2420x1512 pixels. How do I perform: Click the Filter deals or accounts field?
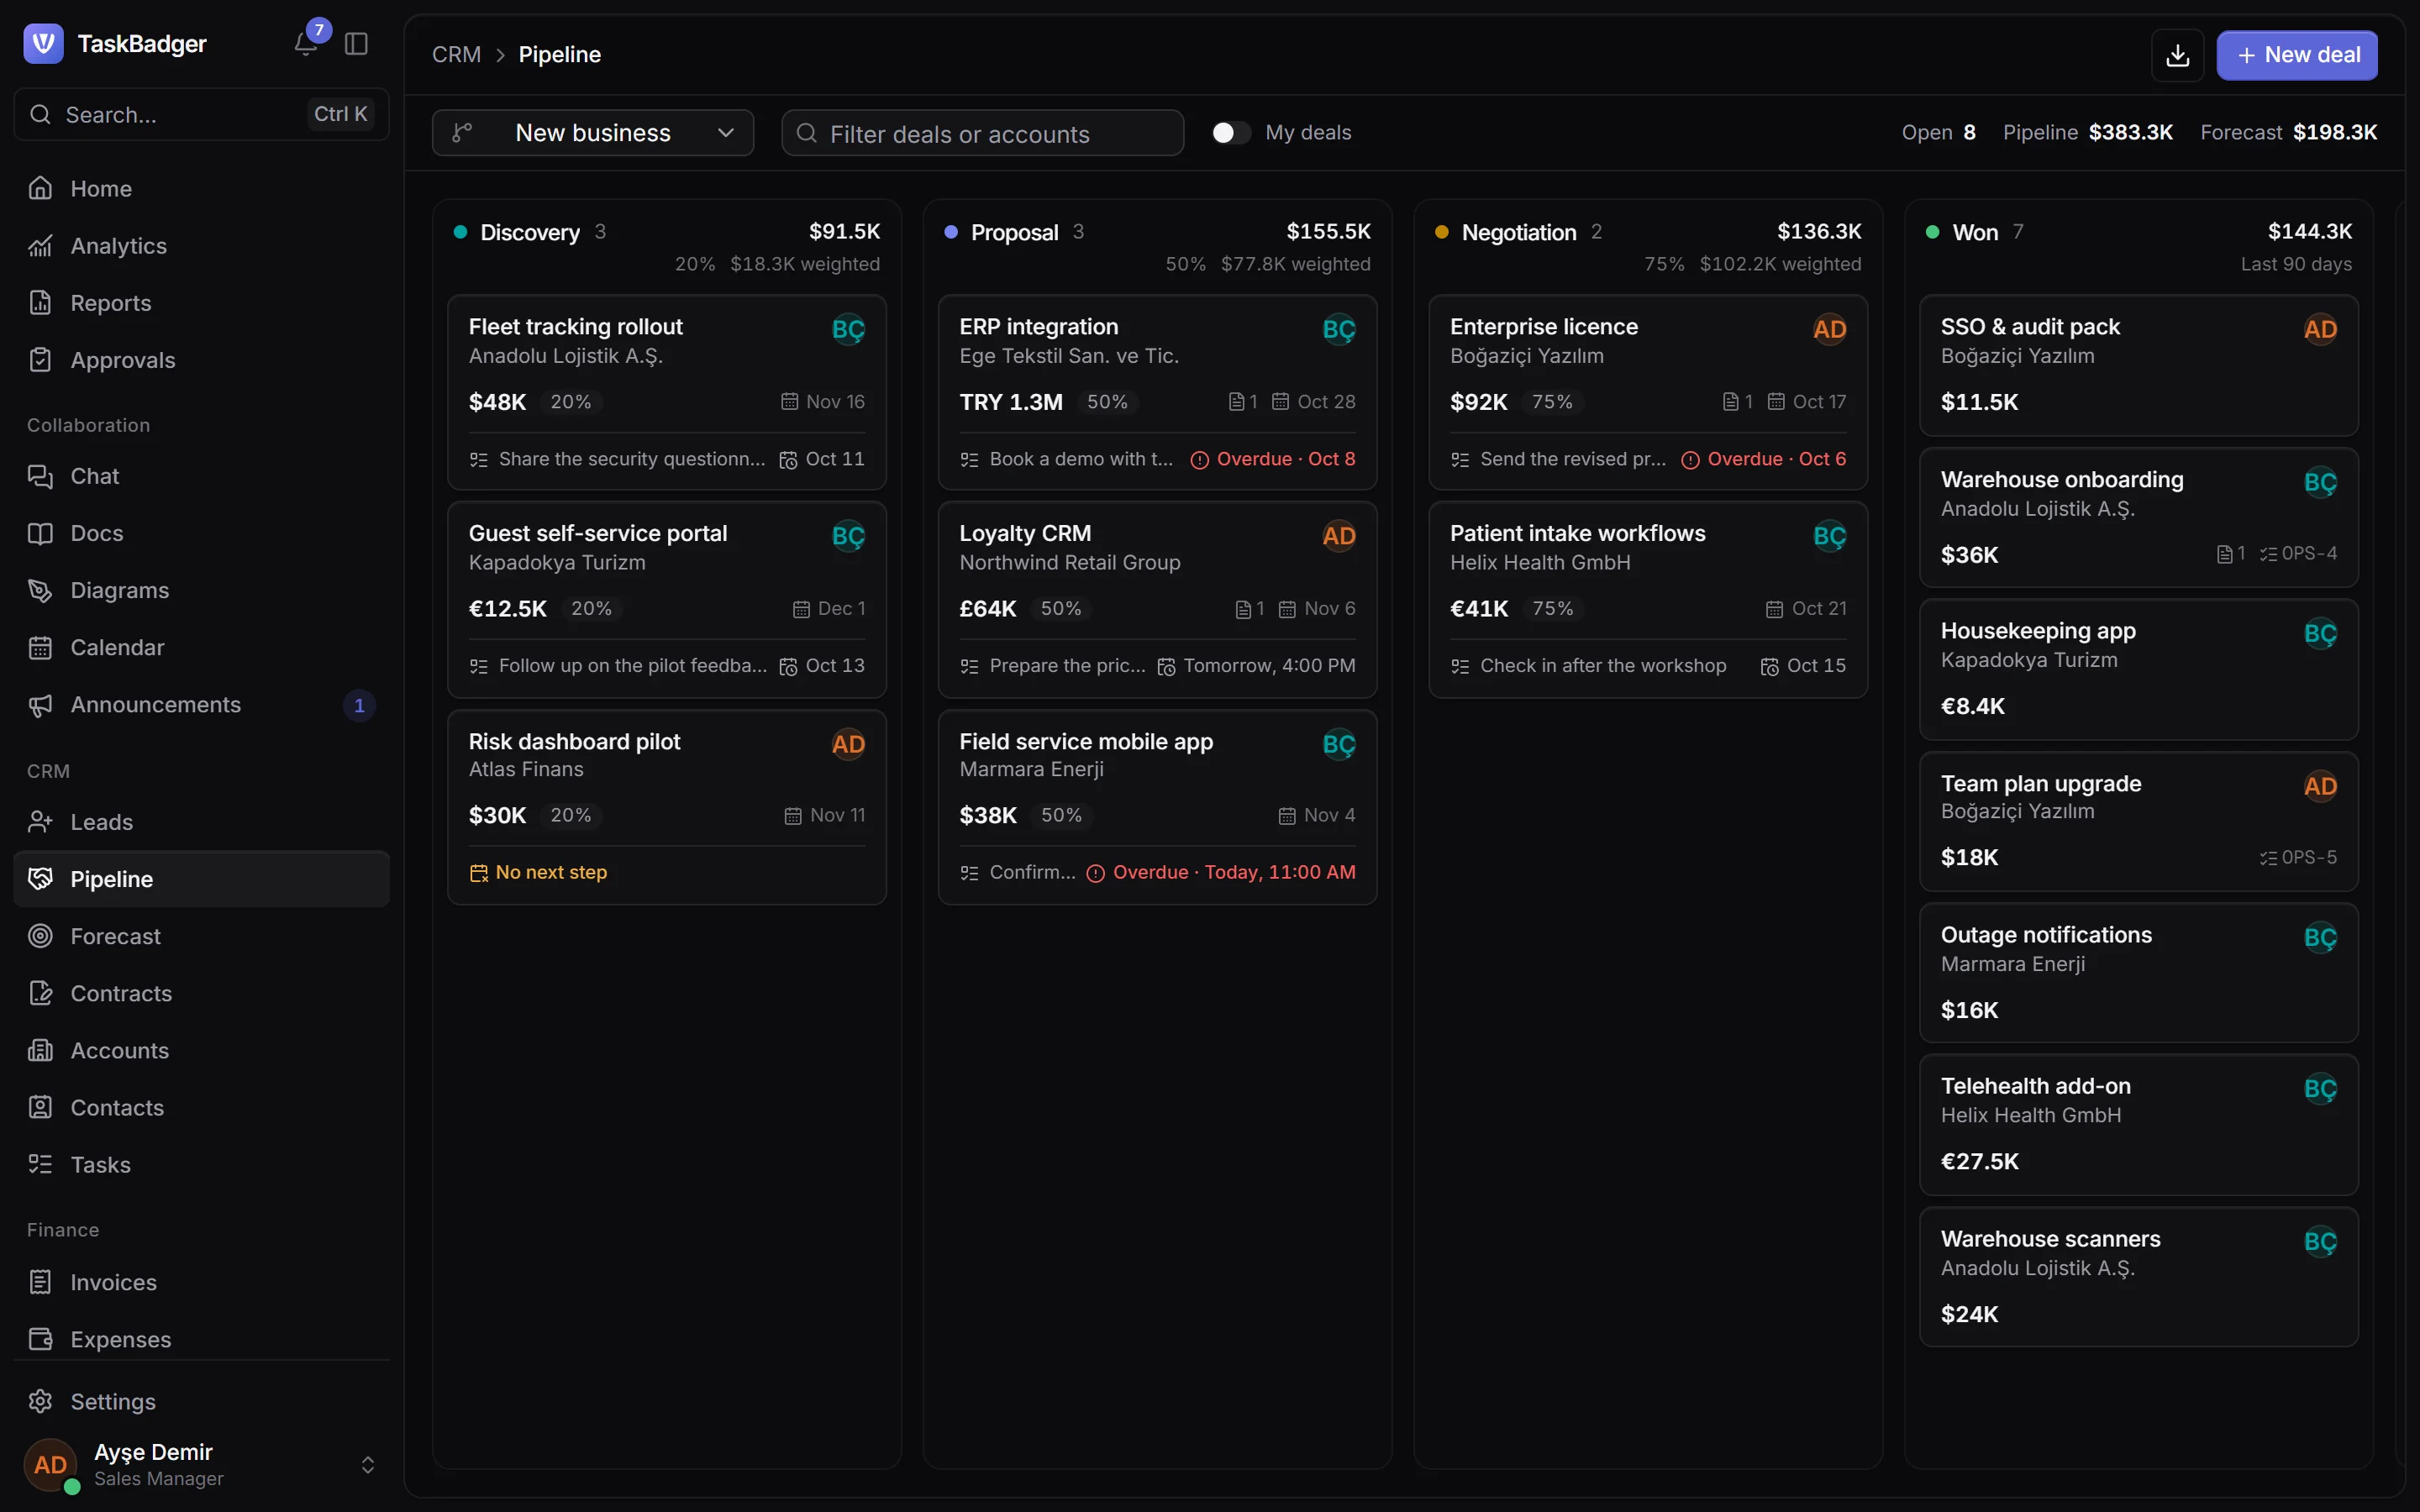coord(982,133)
